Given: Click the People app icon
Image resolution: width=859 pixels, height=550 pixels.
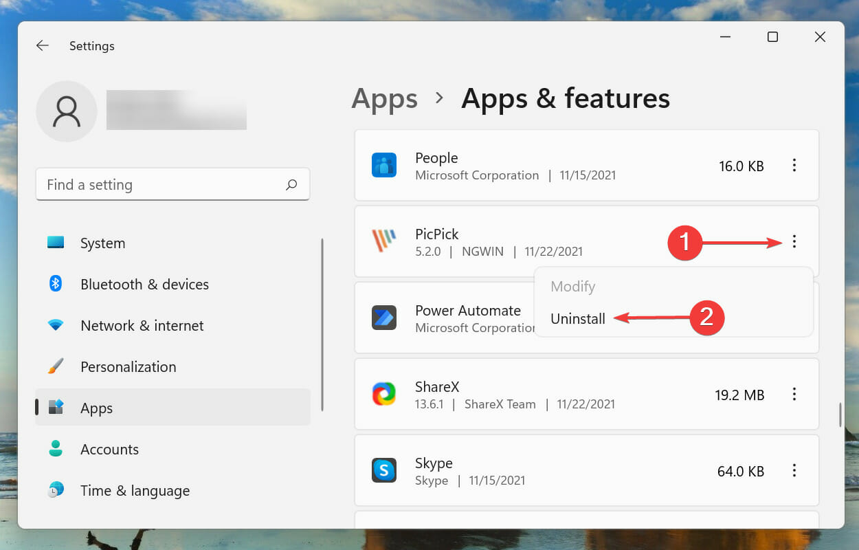Looking at the screenshot, I should (x=384, y=165).
